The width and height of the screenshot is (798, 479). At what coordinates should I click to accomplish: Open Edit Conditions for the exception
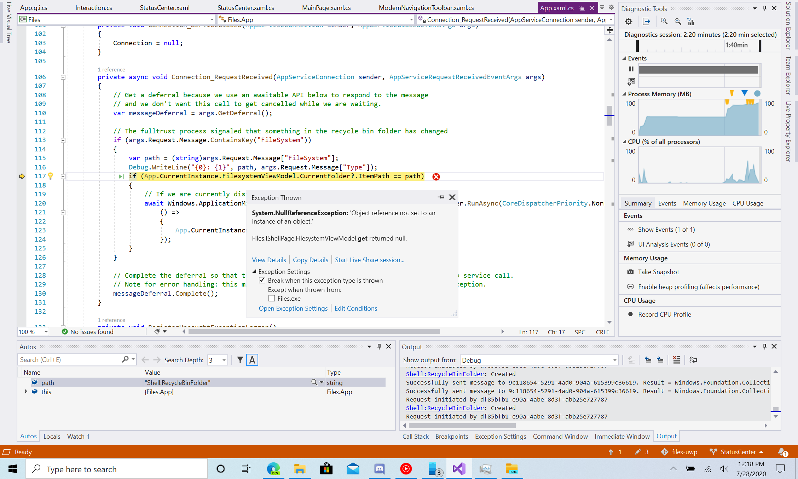(x=355, y=308)
